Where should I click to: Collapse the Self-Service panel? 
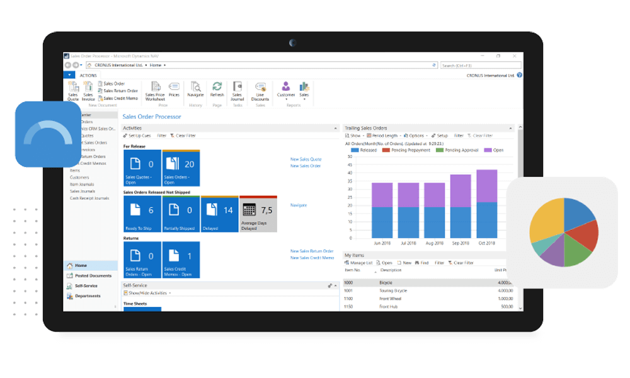click(x=336, y=285)
